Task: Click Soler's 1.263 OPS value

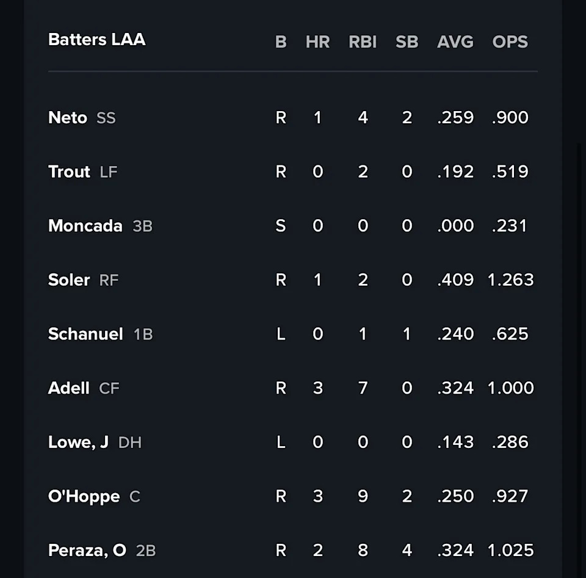Action: (510, 280)
